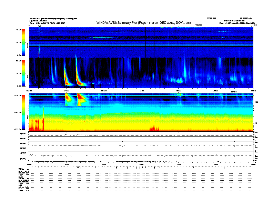273x211 pixels.
Task: Click the bottommost line-plot strip label
Action: coord(23,159)
